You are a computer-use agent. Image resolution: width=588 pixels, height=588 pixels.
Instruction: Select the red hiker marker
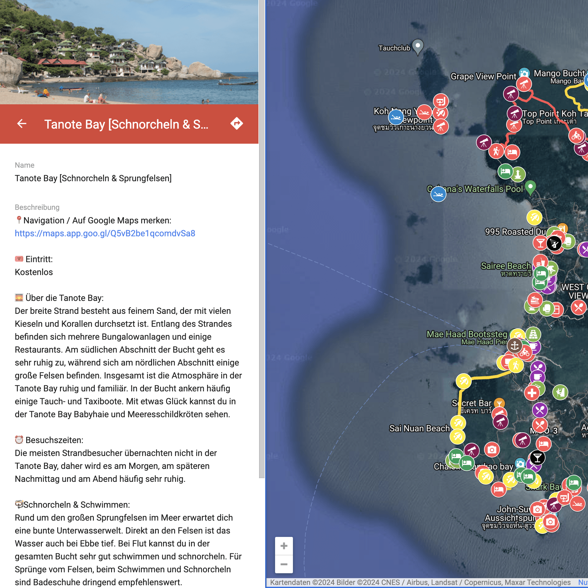[496, 151]
